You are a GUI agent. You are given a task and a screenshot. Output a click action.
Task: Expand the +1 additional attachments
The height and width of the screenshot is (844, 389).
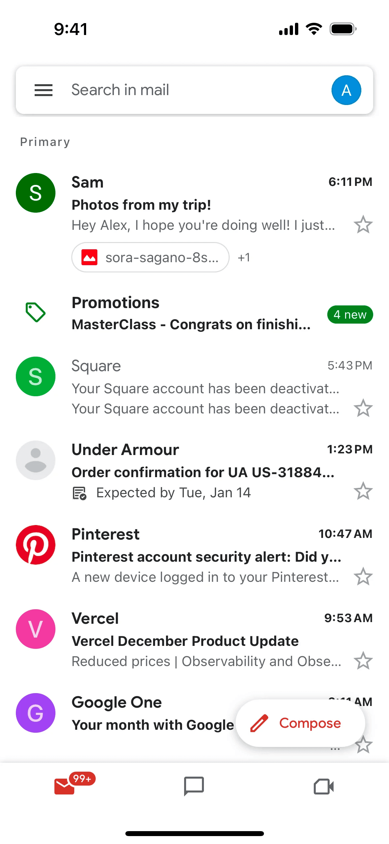pyautogui.click(x=244, y=258)
